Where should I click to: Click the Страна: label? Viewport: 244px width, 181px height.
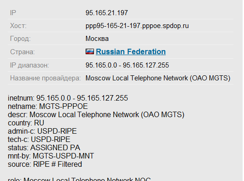coord(23,52)
